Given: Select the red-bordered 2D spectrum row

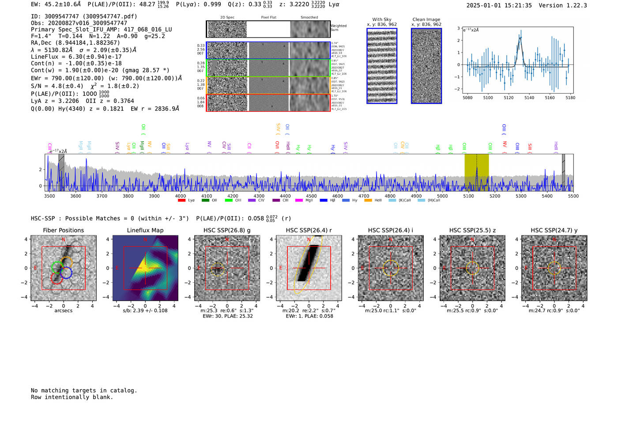Looking at the screenshot, I should [268, 103].
